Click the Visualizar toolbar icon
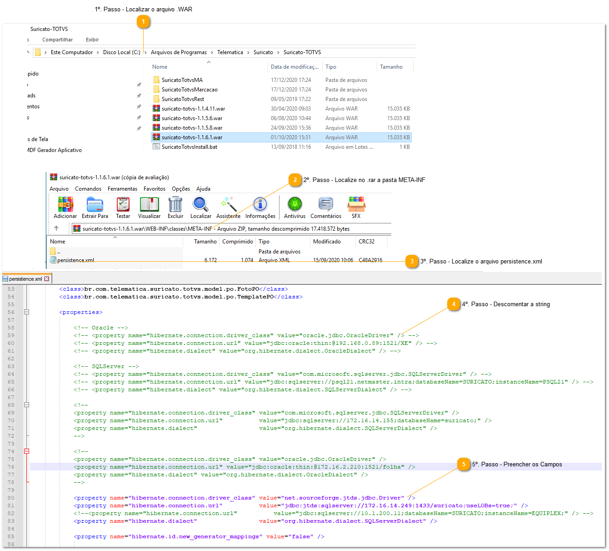The image size is (609, 551). tap(150, 204)
